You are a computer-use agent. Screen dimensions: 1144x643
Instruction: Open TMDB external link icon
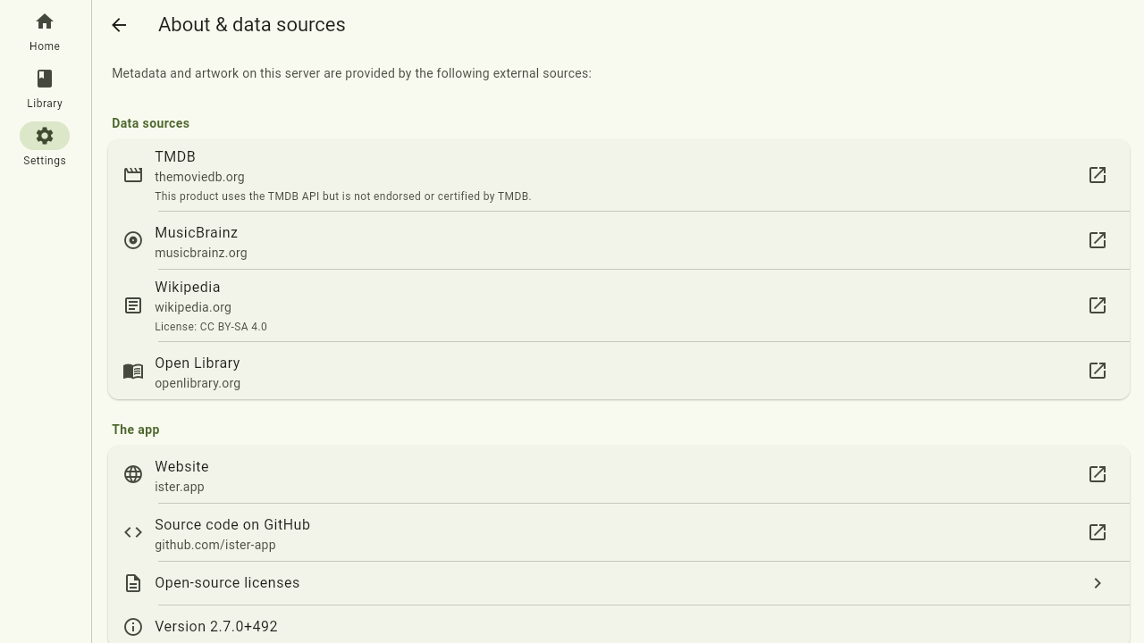point(1098,175)
